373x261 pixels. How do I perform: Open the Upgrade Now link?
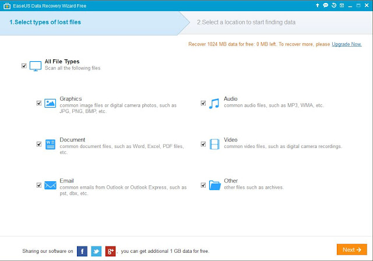coord(347,44)
